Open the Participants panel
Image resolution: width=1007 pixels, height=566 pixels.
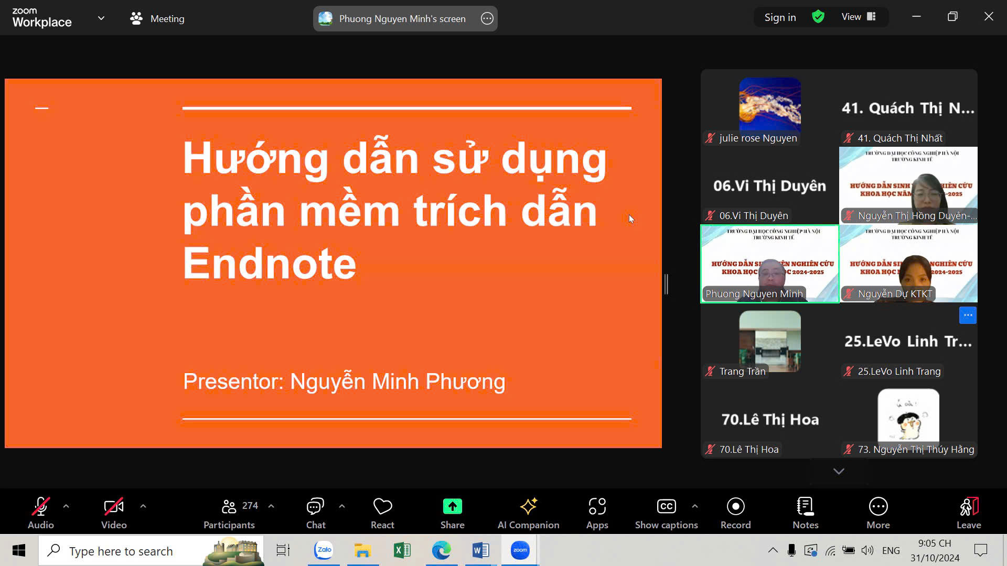[229, 513]
